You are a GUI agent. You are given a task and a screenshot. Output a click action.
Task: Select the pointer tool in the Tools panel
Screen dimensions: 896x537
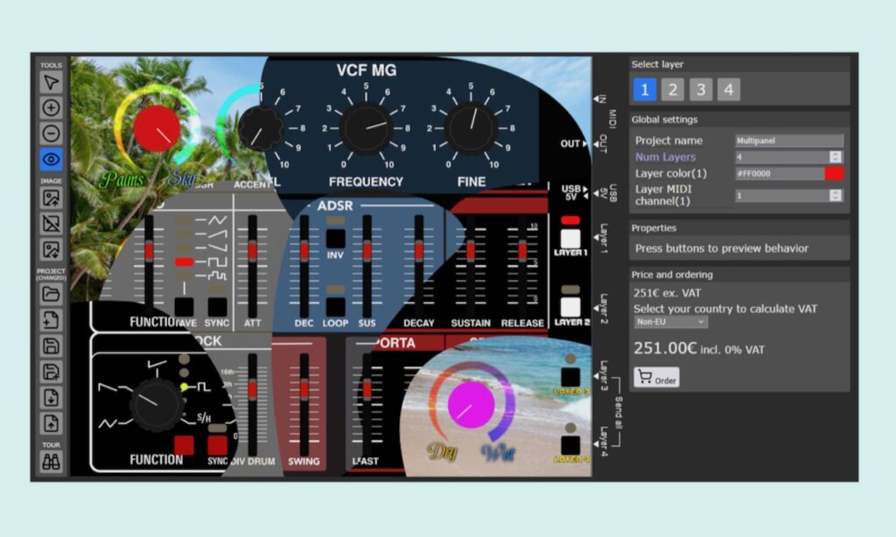(50, 82)
